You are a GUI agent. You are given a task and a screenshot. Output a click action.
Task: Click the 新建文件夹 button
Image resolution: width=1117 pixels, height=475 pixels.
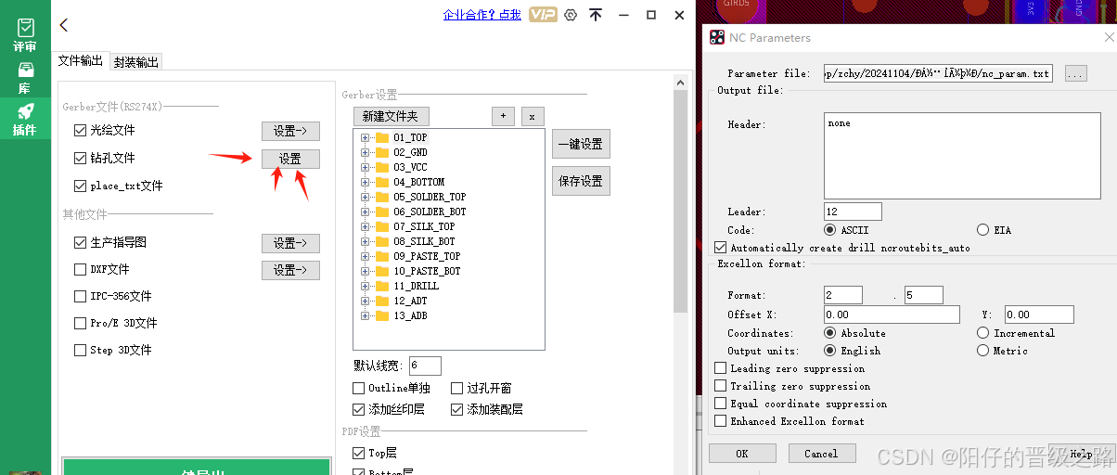[x=391, y=116]
